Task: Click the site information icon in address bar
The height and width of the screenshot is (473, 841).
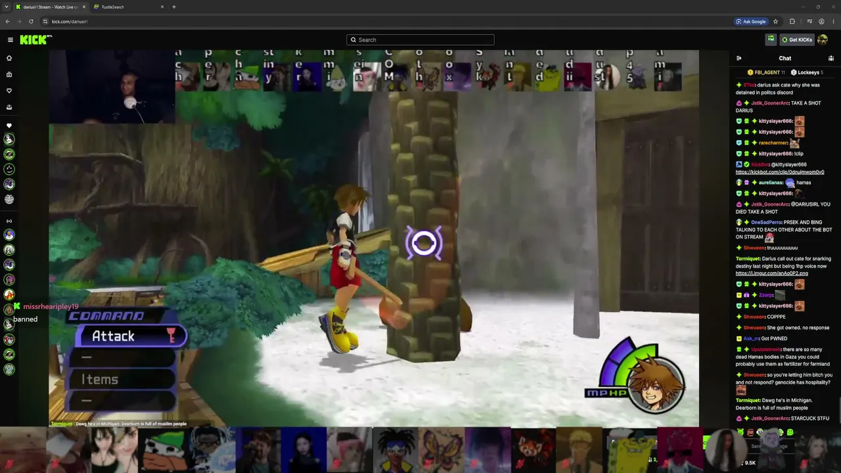Action: 45,21
